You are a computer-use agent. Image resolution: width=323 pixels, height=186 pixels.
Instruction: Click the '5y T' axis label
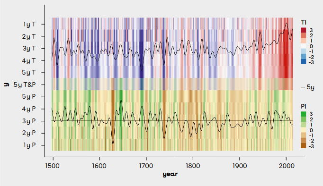(x=29, y=73)
